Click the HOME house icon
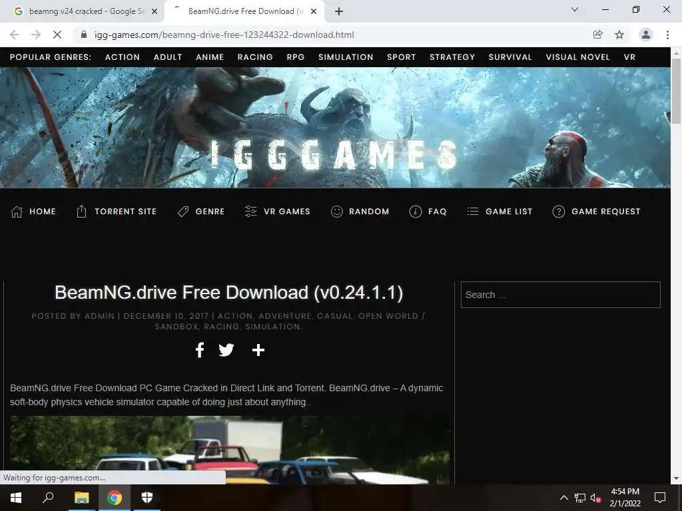Viewport: 682px width, 511px height. [17, 212]
